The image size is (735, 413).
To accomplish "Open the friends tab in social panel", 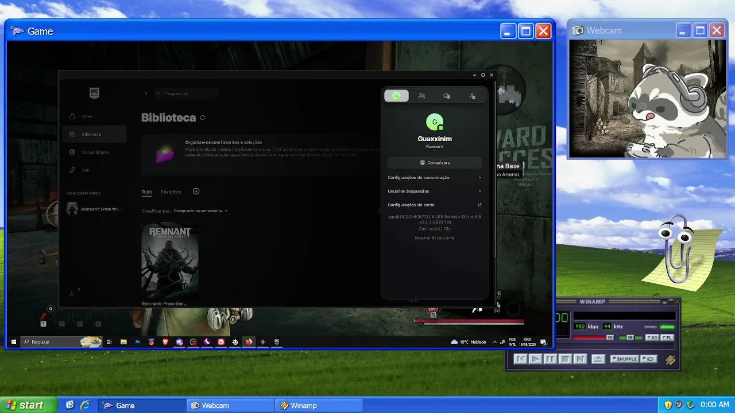I will pyautogui.click(x=422, y=96).
